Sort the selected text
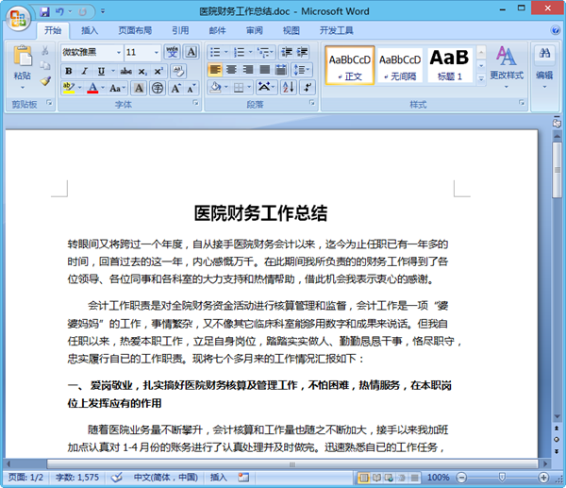 tap(289, 87)
